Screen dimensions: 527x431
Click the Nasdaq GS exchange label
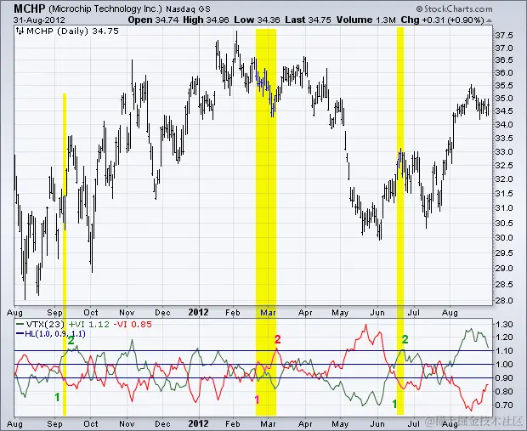pos(188,9)
